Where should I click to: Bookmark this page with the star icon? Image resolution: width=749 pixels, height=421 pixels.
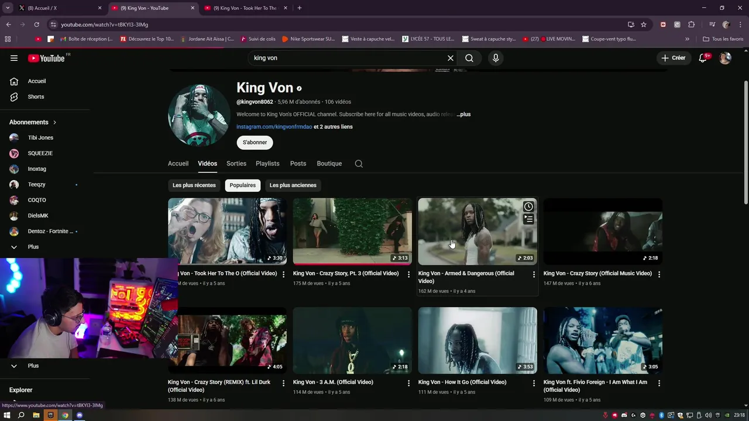coord(644,25)
